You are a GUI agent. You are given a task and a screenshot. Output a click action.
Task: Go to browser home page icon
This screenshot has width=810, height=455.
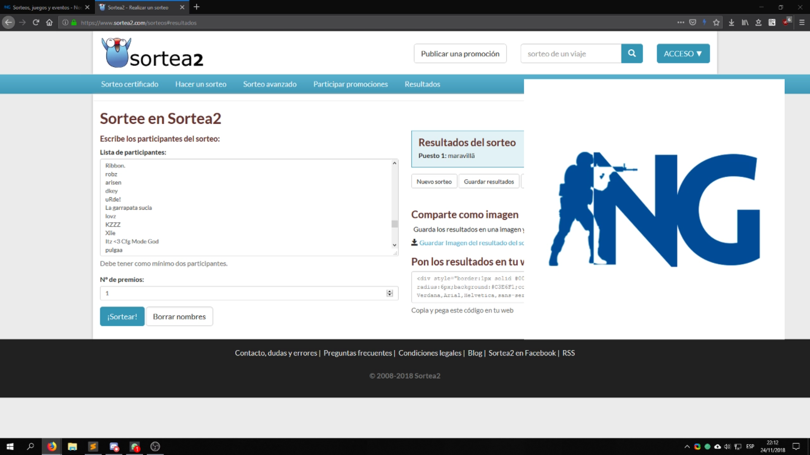coord(49,23)
